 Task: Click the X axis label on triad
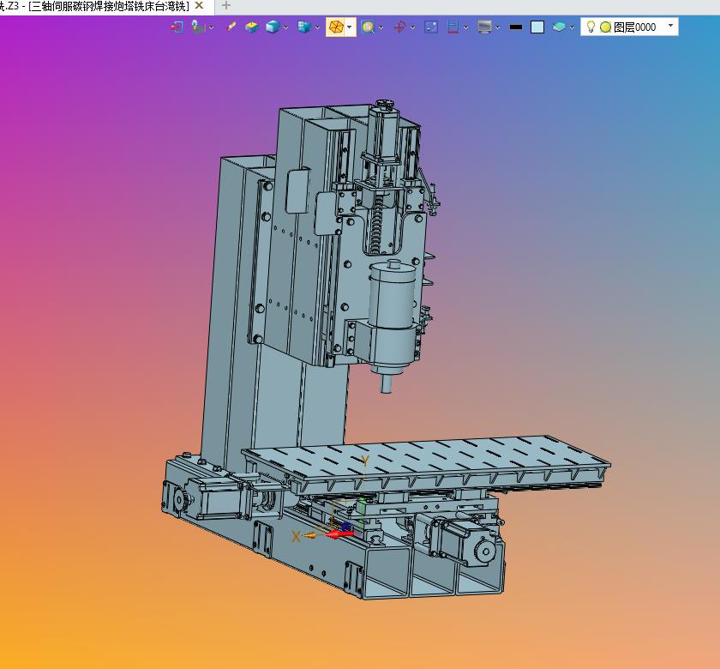point(297,536)
